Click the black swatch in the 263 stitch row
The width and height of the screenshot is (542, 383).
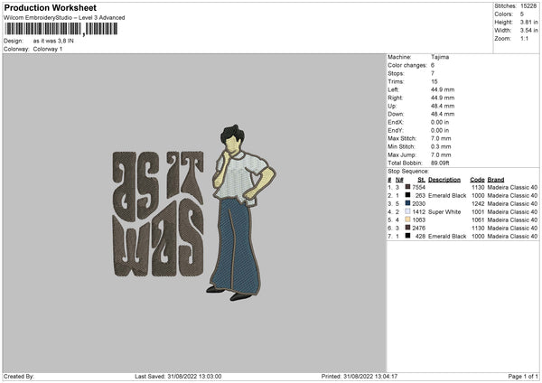click(x=408, y=195)
